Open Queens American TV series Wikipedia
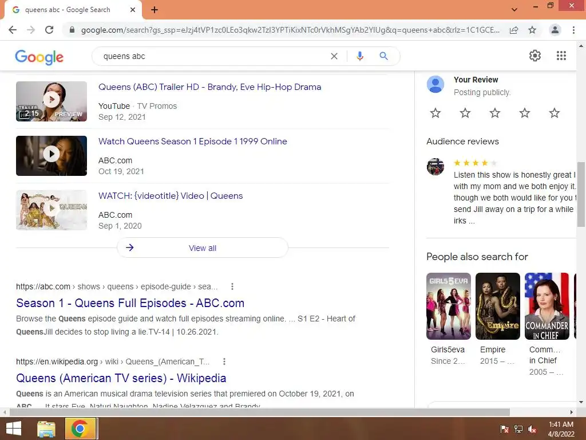 [x=121, y=378]
